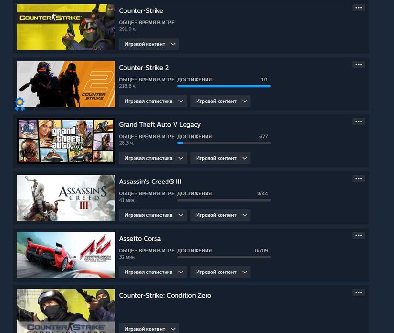The width and height of the screenshot is (394, 333).
Task: Expand Игровой контент for Grand Theft Auto V
Action: 220,158
